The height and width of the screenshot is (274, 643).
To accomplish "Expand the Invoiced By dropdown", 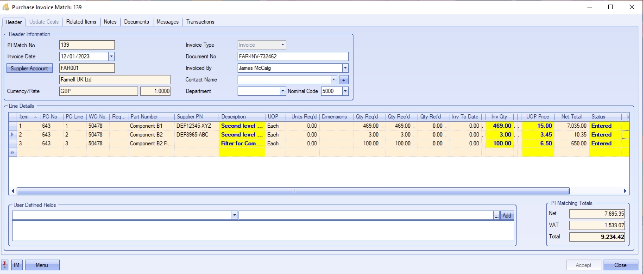I will point(345,68).
